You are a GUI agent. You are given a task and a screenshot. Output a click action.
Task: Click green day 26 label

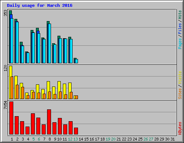click(146, 139)
